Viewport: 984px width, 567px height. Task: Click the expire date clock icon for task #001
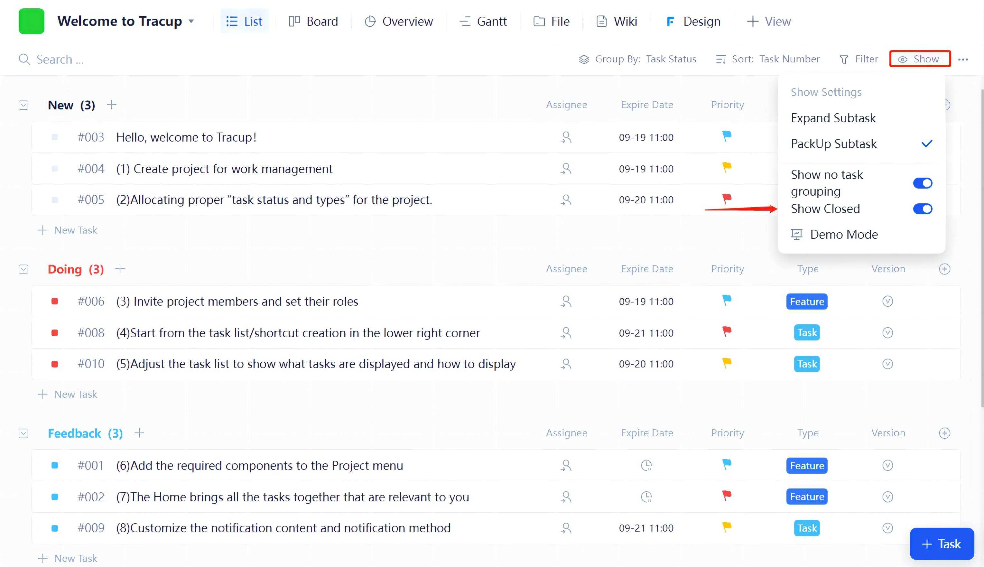[646, 465]
